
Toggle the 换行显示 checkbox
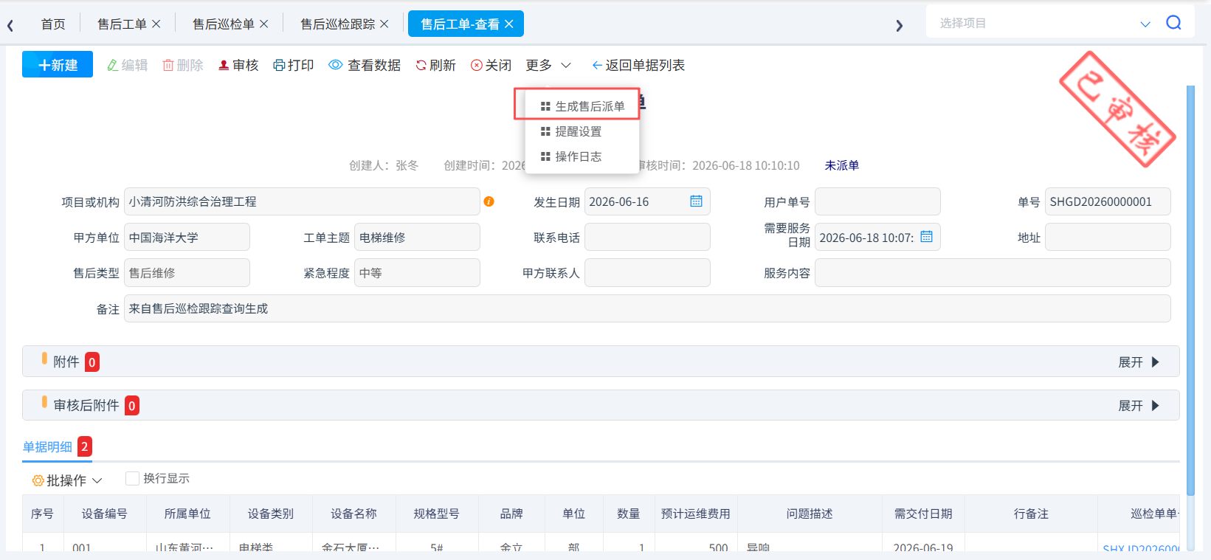133,479
